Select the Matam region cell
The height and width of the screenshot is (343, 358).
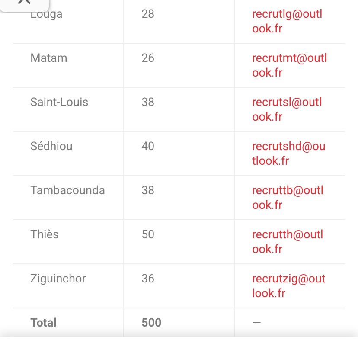(49, 58)
